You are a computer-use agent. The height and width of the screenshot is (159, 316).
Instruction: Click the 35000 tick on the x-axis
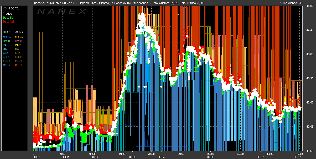click(x=240, y=154)
